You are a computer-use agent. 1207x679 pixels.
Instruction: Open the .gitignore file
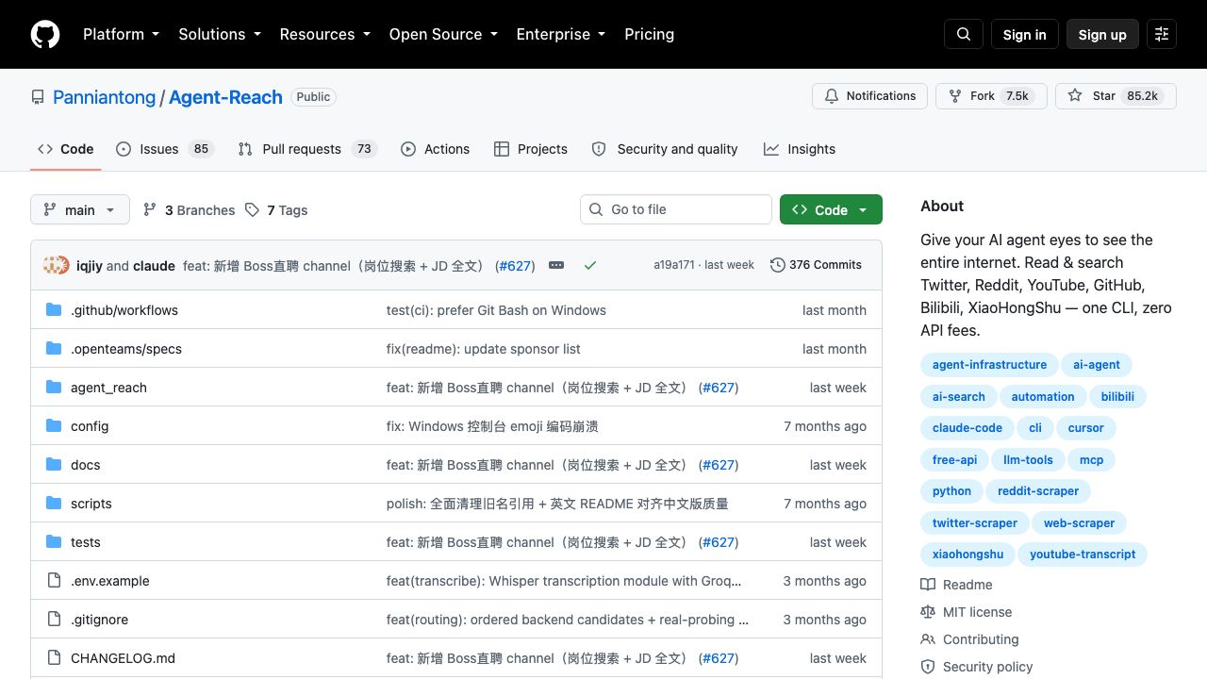click(x=99, y=620)
